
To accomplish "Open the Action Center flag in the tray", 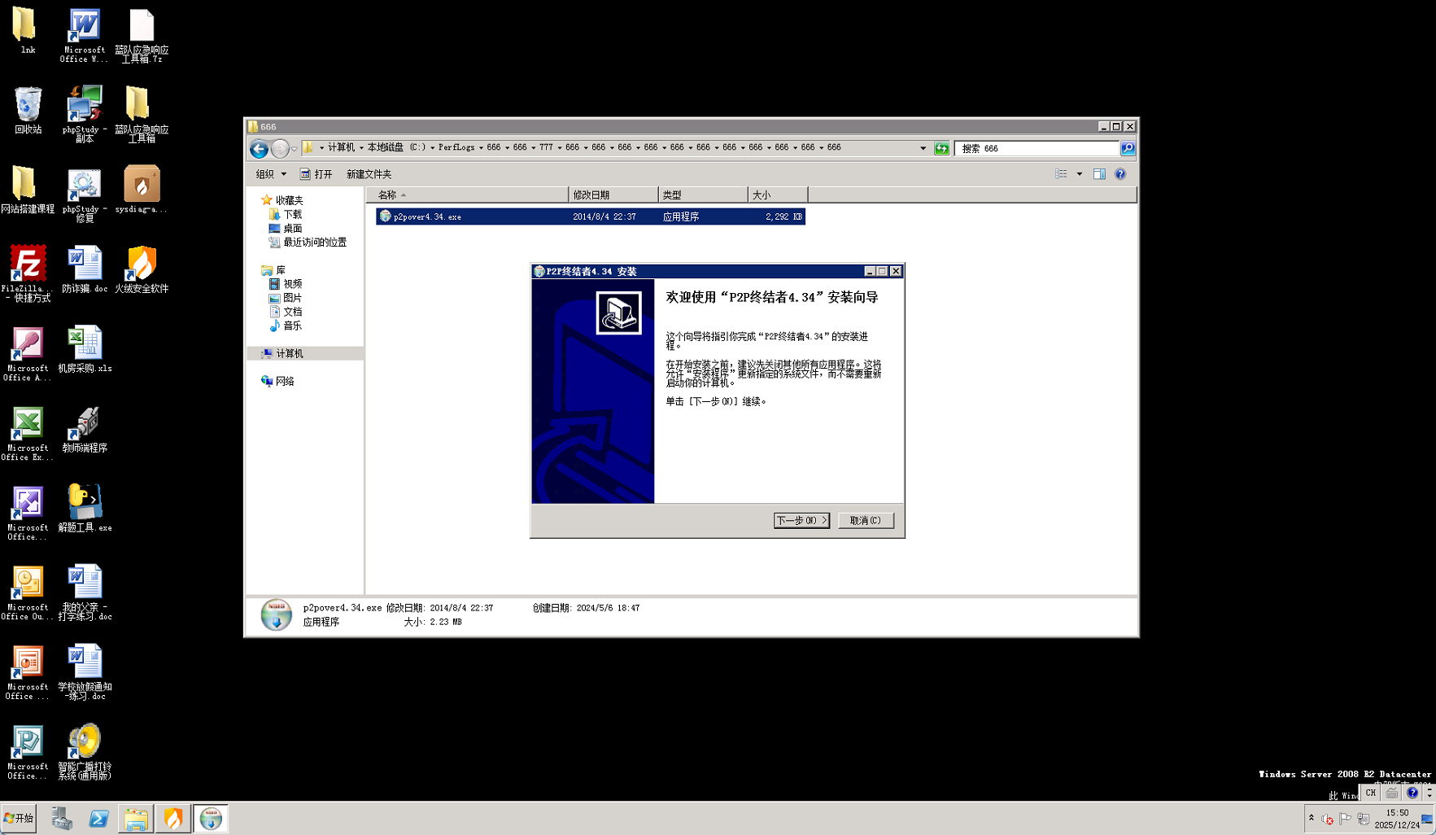I will point(1344,820).
